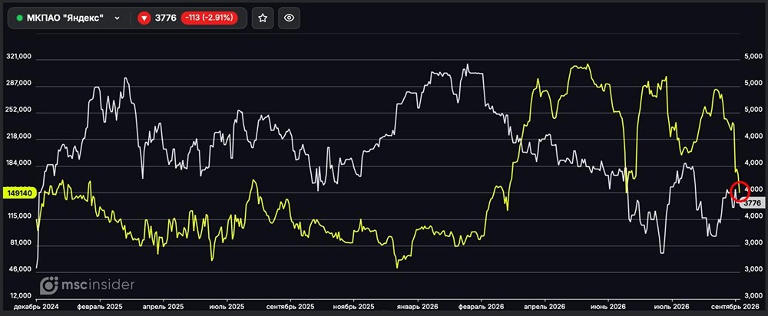768x316 pixels.
Task: Open the МКПАО "Яндекс" ticker selector
Action: 68,18
